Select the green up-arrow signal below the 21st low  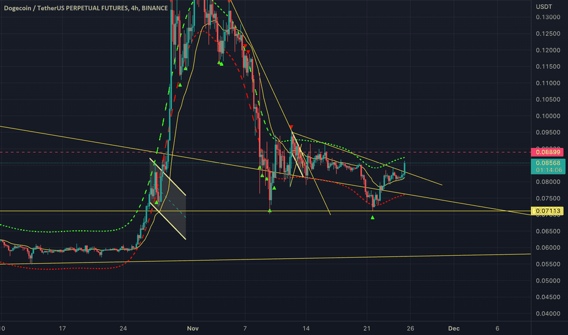pos(373,217)
